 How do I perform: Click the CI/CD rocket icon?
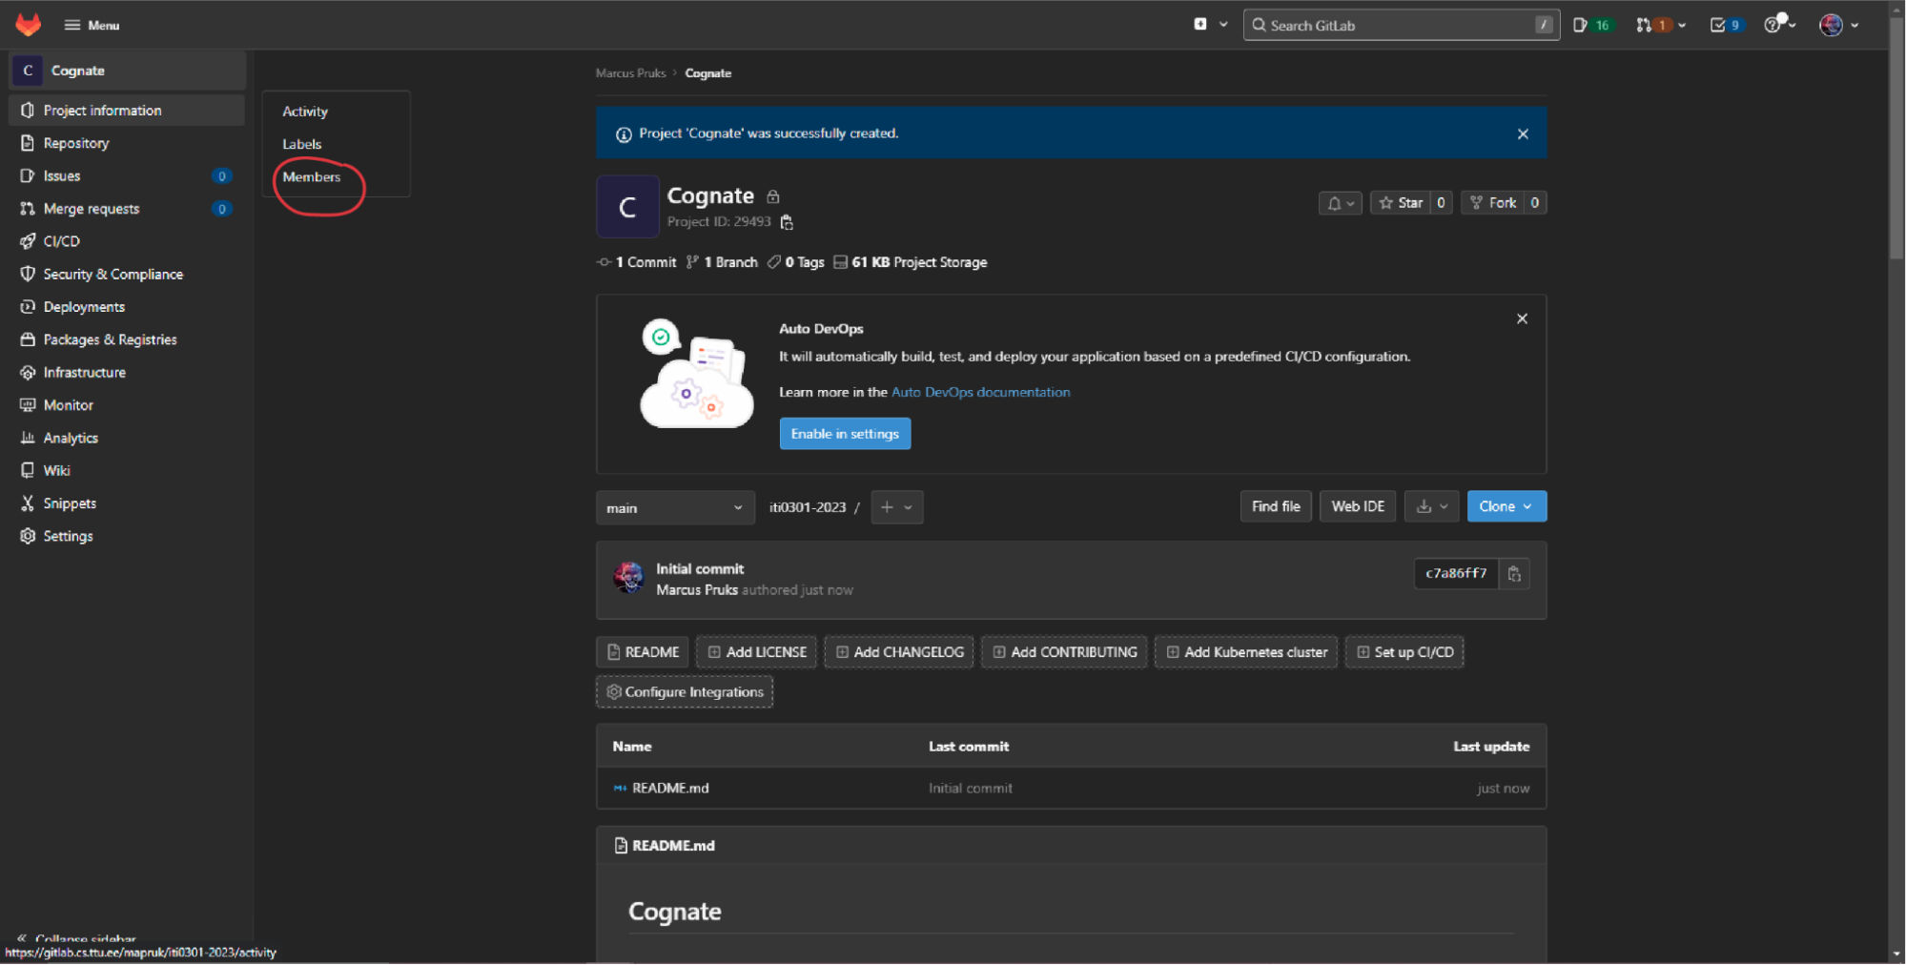[x=28, y=241]
